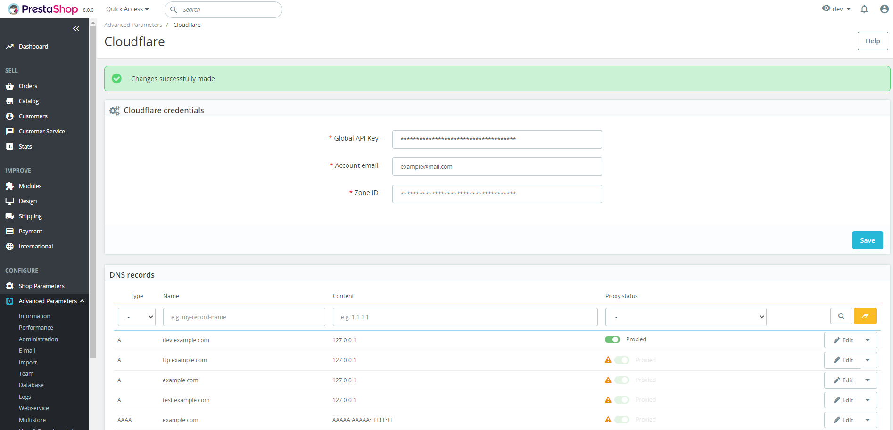Open the Multistore submenu item
This screenshot has height=430, width=893.
pos(32,420)
